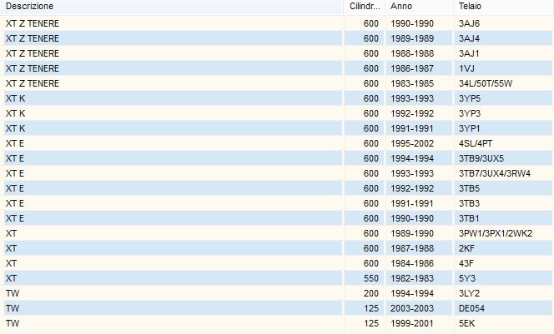Sort by the Cilindr... column header
The width and height of the screenshot is (554, 334).
(365, 6)
